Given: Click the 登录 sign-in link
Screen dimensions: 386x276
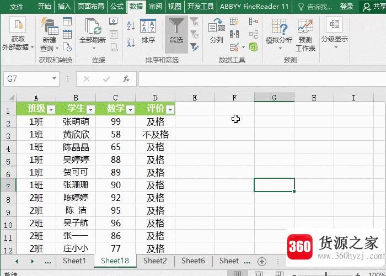Looking at the screenshot, I should (x=347, y=7).
